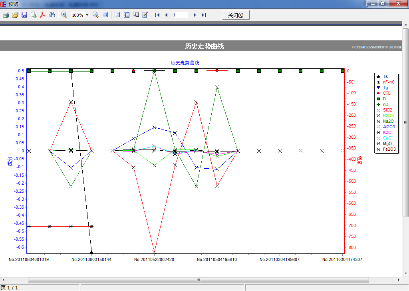The width and height of the screenshot is (409, 291).
Task: Switch to full screen preview
Action: click(x=105, y=15)
